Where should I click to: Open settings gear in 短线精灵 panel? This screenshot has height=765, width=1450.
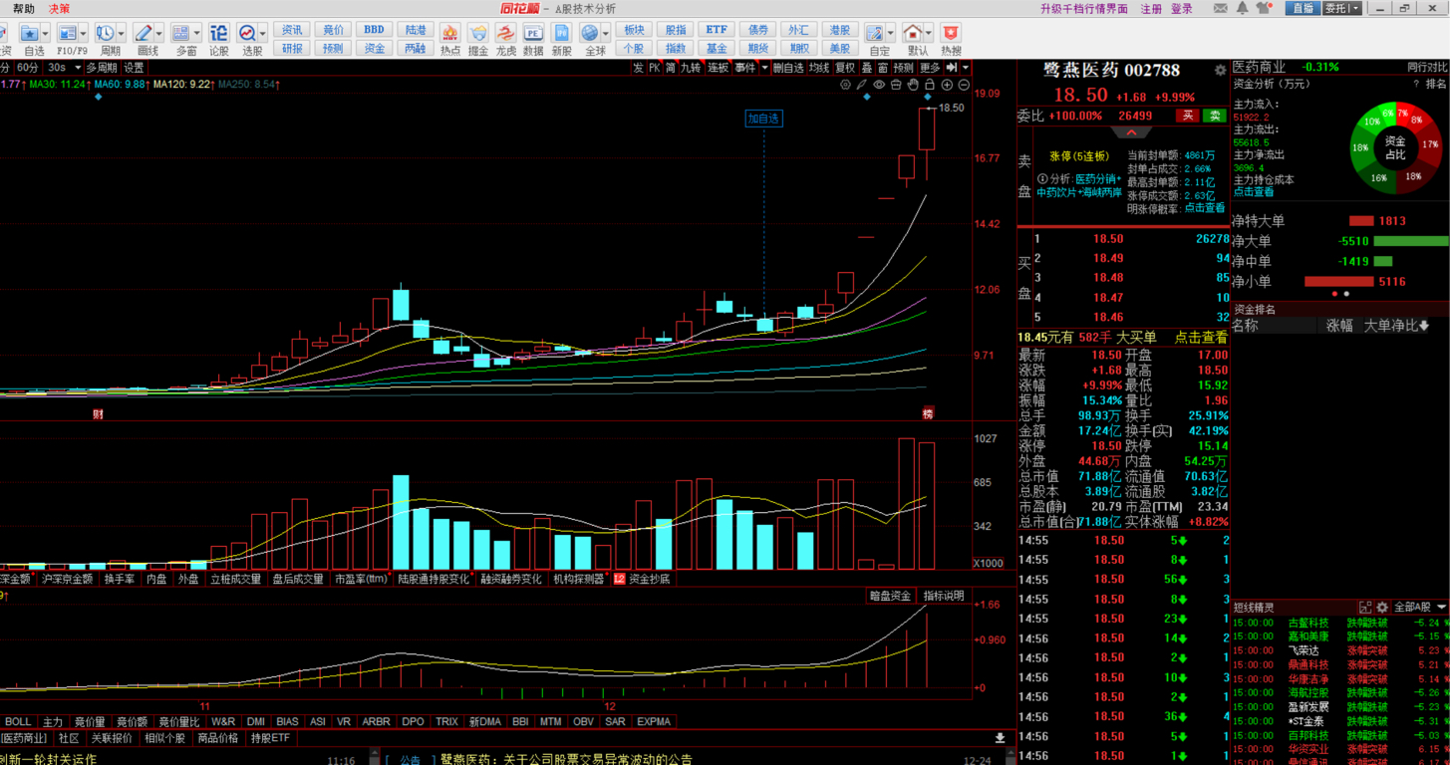click(1382, 607)
